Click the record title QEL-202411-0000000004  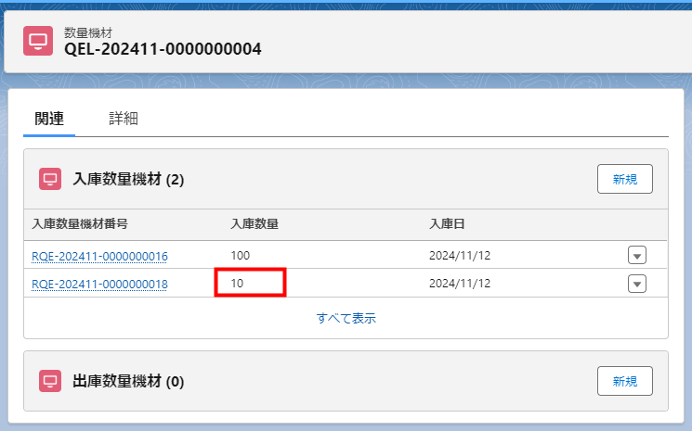(x=163, y=48)
